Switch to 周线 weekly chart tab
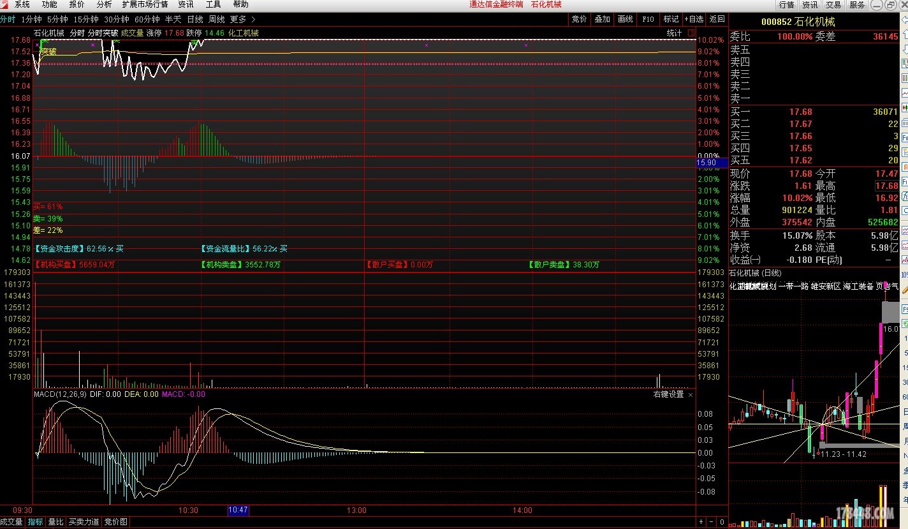 tap(216, 19)
